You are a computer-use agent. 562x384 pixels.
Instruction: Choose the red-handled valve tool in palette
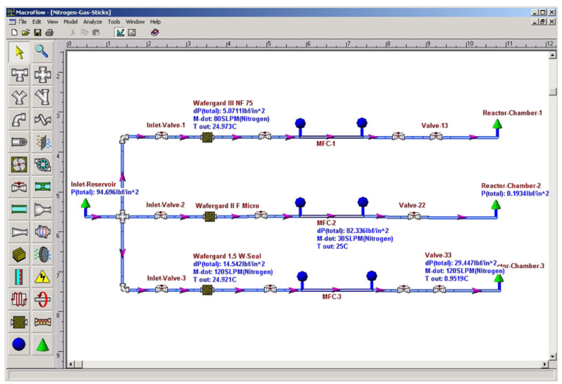pyautogui.click(x=19, y=187)
